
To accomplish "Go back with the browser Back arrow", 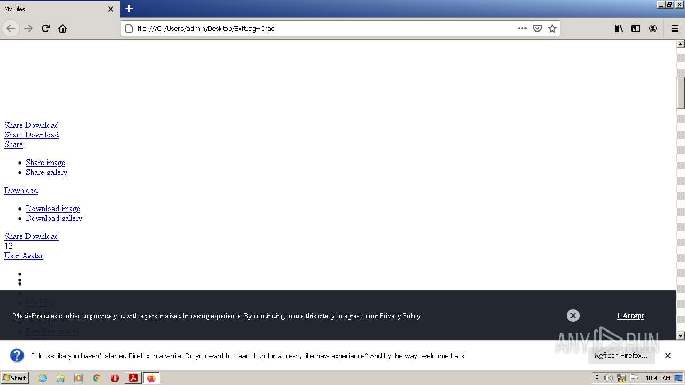I will coord(11,28).
